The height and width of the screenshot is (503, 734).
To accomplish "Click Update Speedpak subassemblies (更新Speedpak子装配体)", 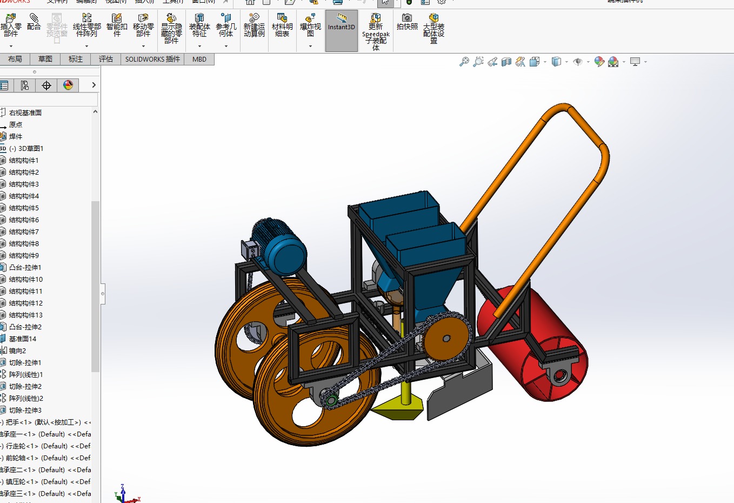I will click(376, 32).
